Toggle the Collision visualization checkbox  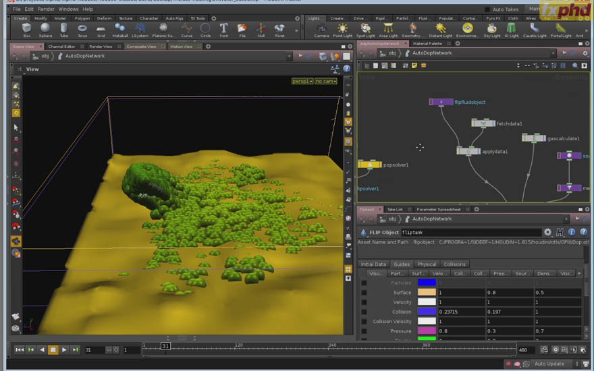[364, 312]
